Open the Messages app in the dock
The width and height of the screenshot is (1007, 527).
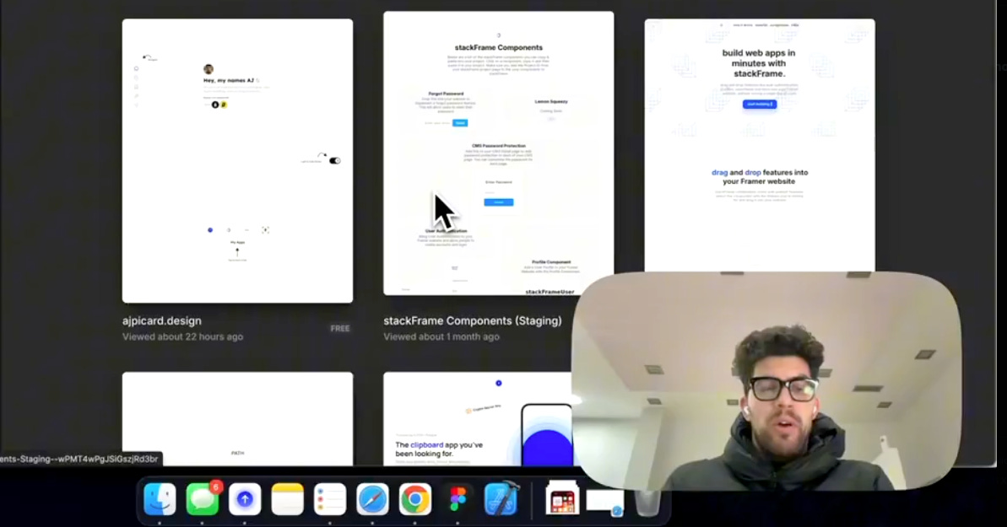(203, 499)
